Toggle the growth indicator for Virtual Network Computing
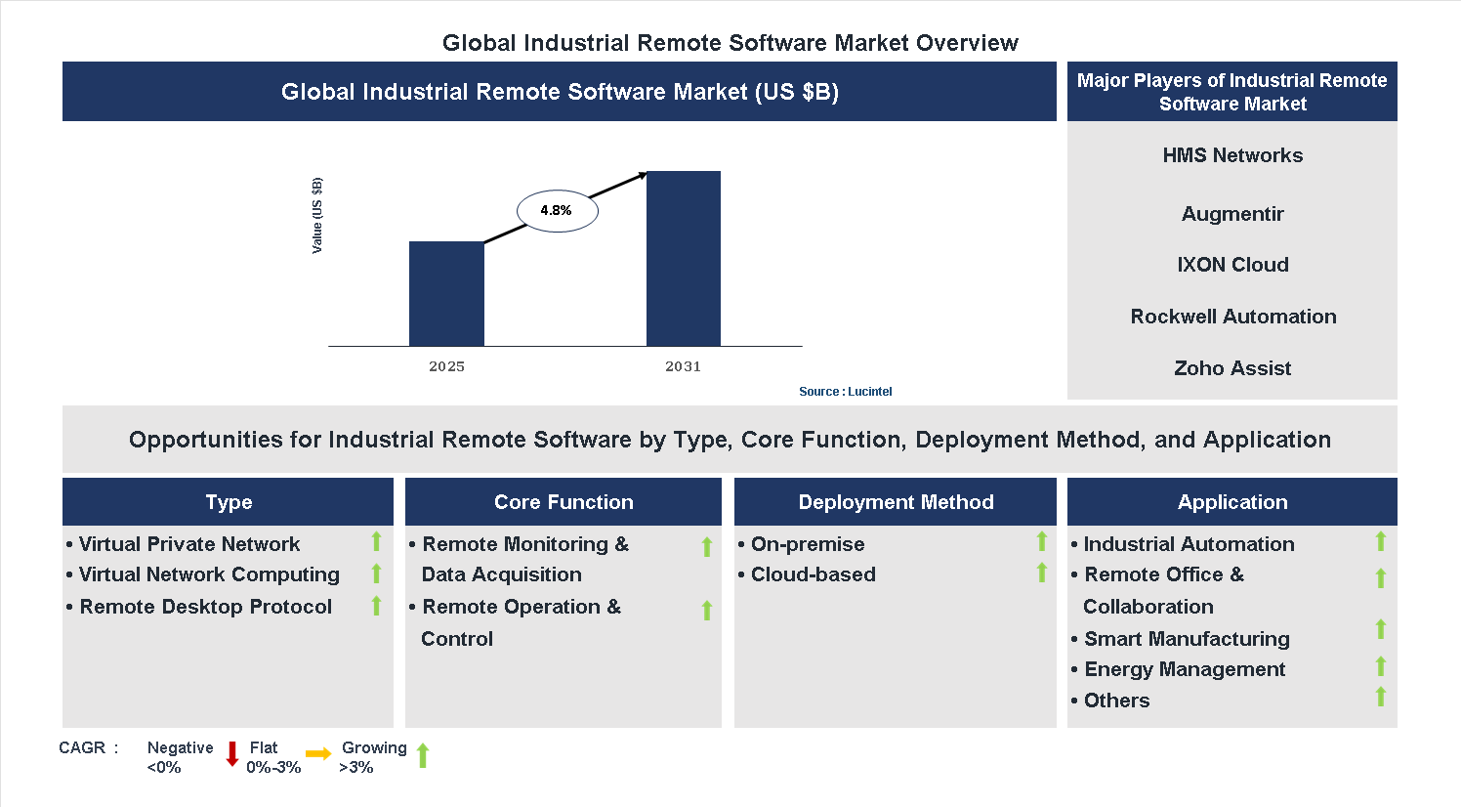1461x807 pixels. tap(377, 575)
